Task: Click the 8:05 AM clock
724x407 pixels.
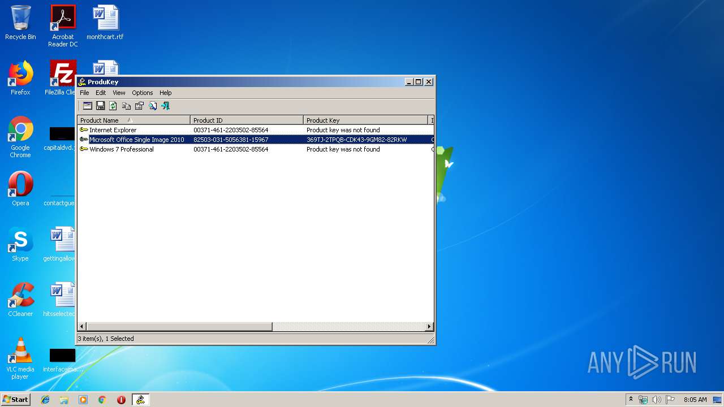Action: click(x=695, y=400)
